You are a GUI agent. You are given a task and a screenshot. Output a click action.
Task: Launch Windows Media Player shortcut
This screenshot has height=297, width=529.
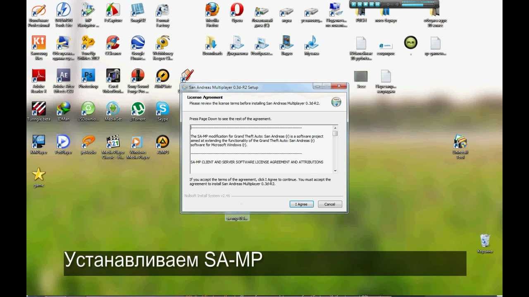coord(138,146)
